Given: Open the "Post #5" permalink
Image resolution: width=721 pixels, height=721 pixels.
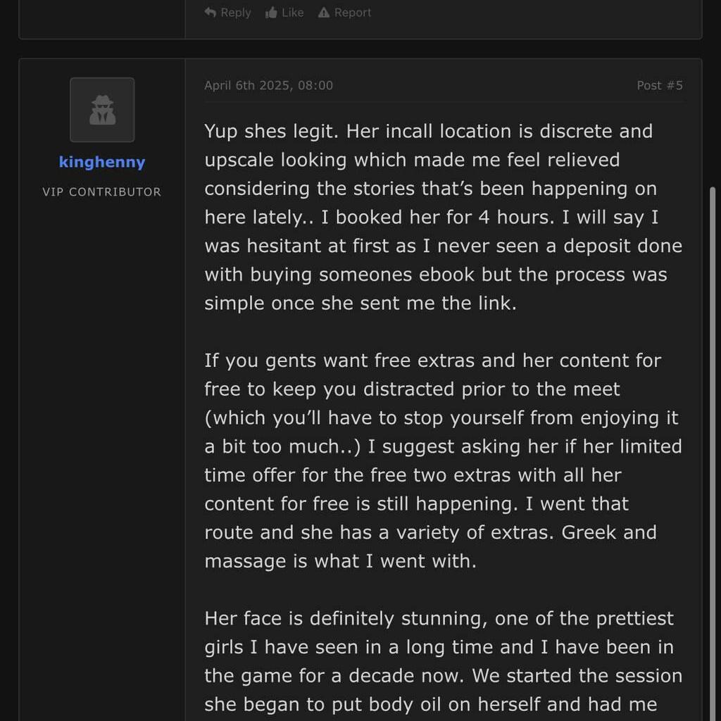Looking at the screenshot, I should pyautogui.click(x=660, y=85).
